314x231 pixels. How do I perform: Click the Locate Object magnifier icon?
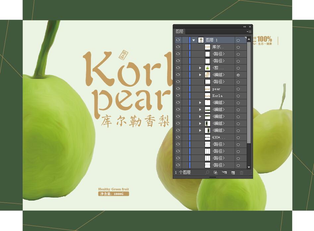[x=207, y=172]
